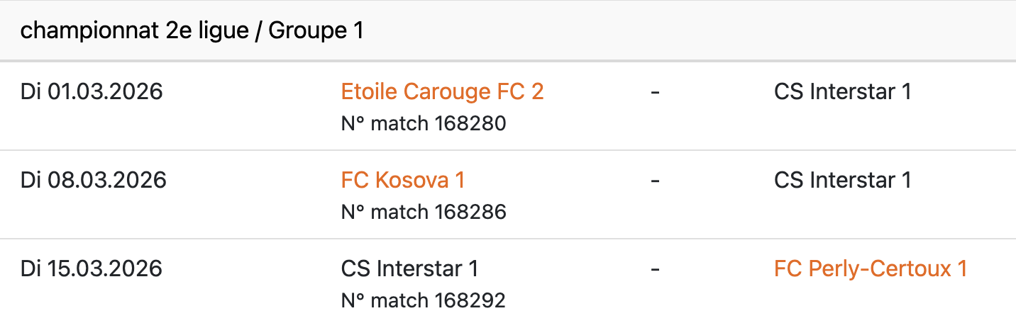The image size is (1016, 323).
Task: Click the slash separator in the header
Action: point(260,32)
